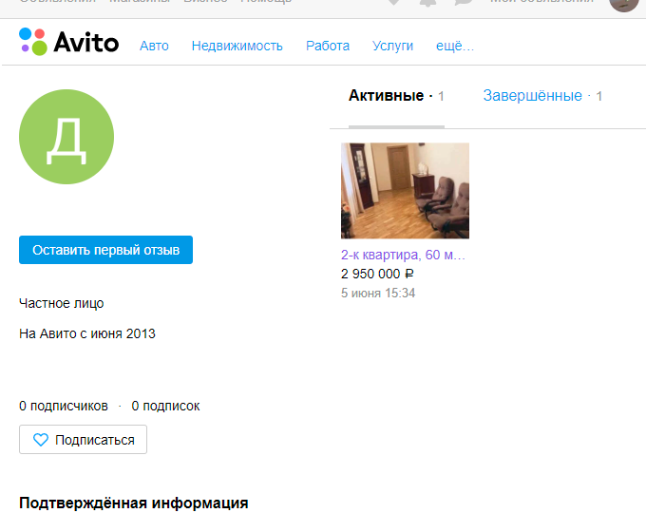Switch to the Завершённые tab
The image size is (646, 532).
click(532, 96)
